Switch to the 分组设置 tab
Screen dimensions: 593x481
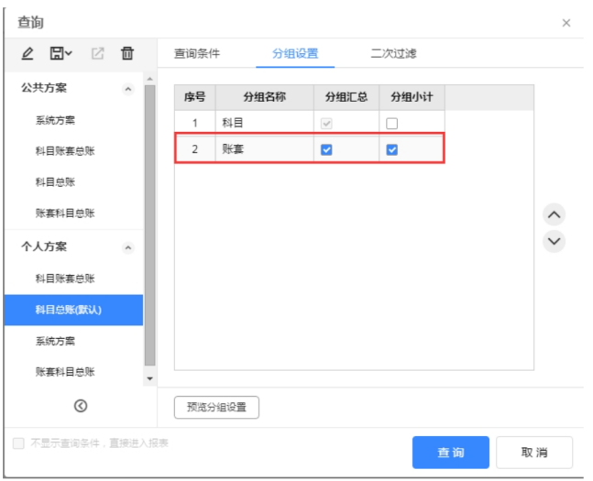(x=295, y=53)
